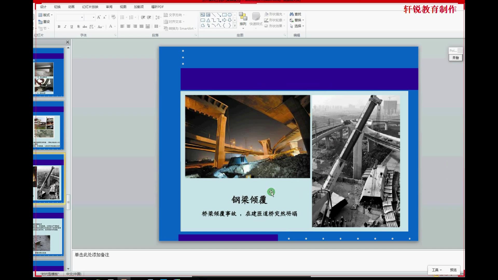Select the Rounded Rectangle shape

[x=203, y=20]
